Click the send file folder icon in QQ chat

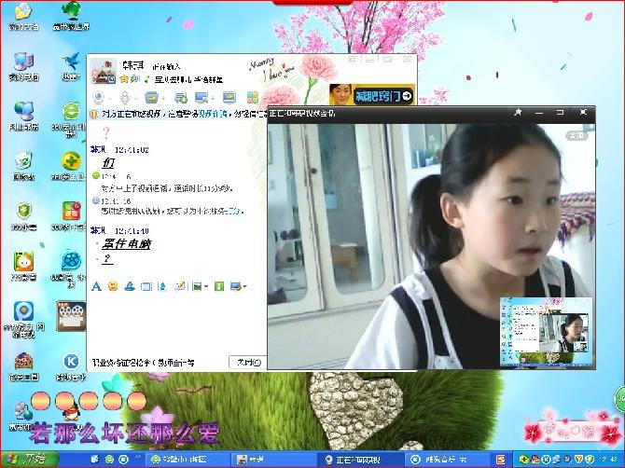click(x=151, y=97)
